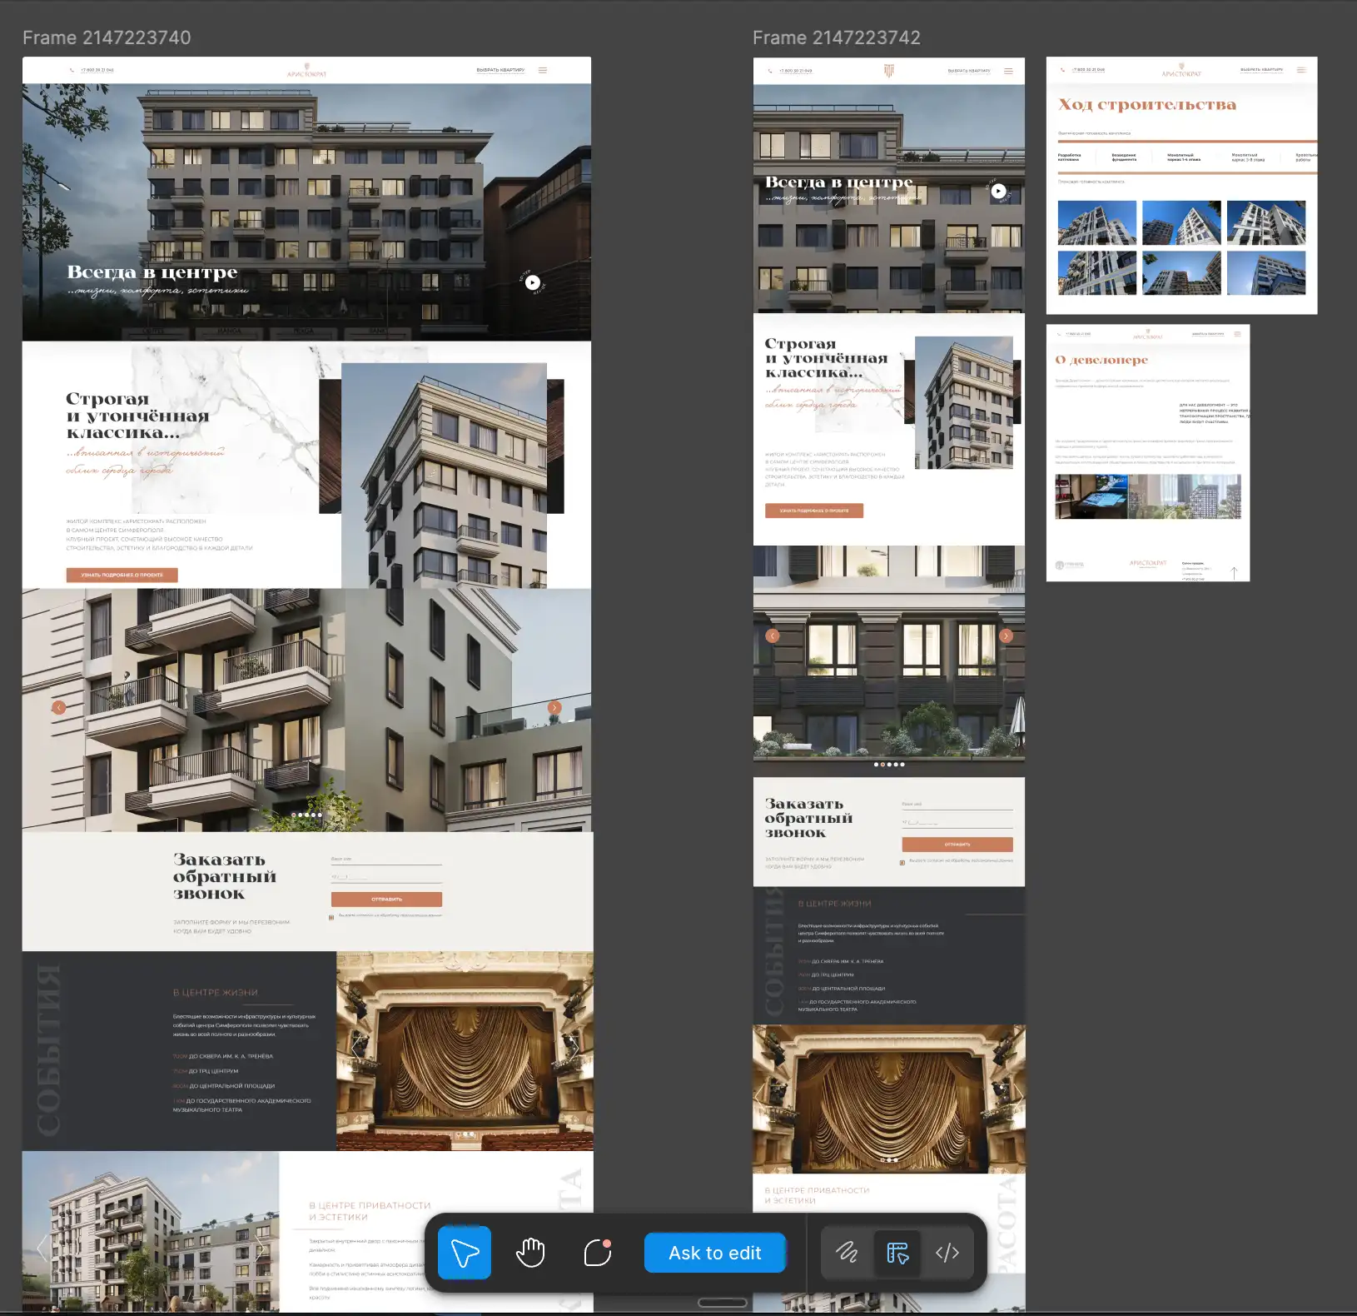
Task: Open the Comment tool
Action: click(598, 1252)
